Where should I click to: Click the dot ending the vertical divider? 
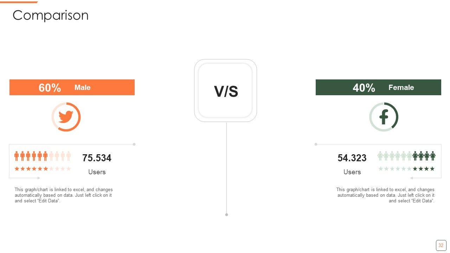[x=226, y=215]
